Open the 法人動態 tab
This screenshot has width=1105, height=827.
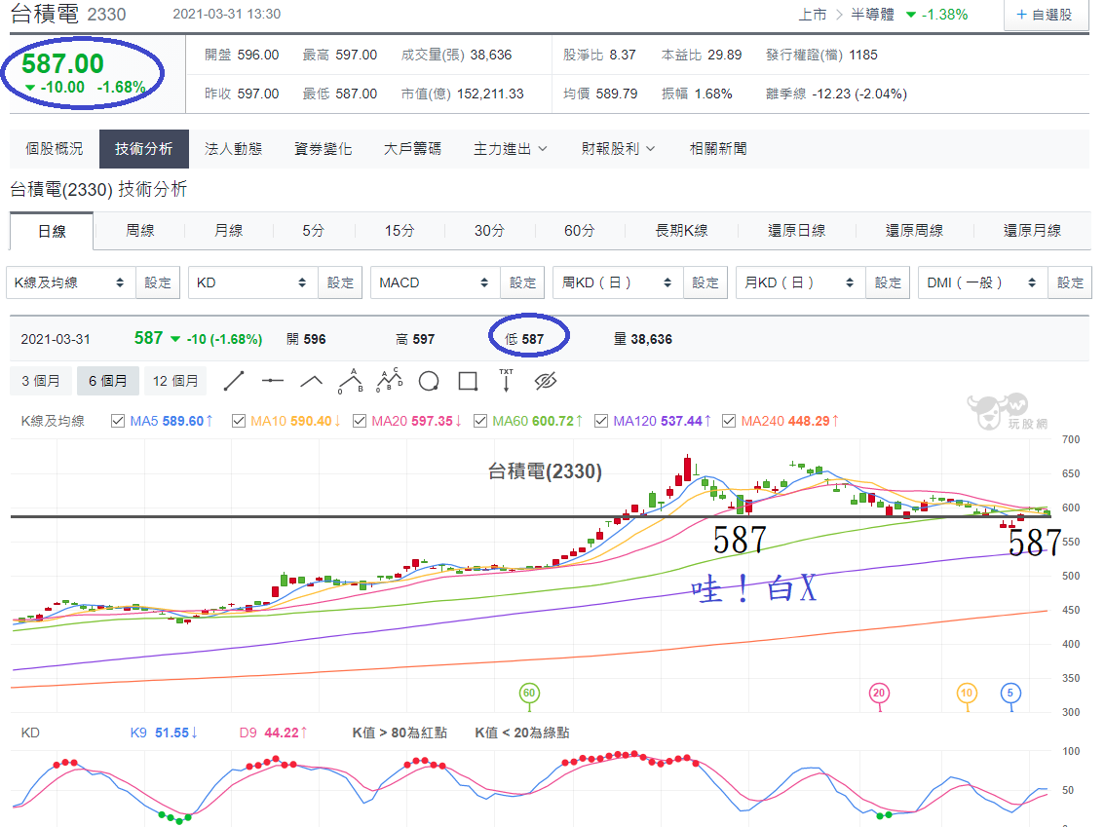233,149
